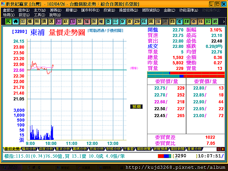Open the 說明(H) menu
Screen dimensions: 228x171
pos(55,15)
